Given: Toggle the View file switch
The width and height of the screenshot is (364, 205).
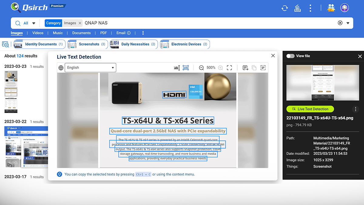Looking at the screenshot, I should pyautogui.click(x=291, y=56).
